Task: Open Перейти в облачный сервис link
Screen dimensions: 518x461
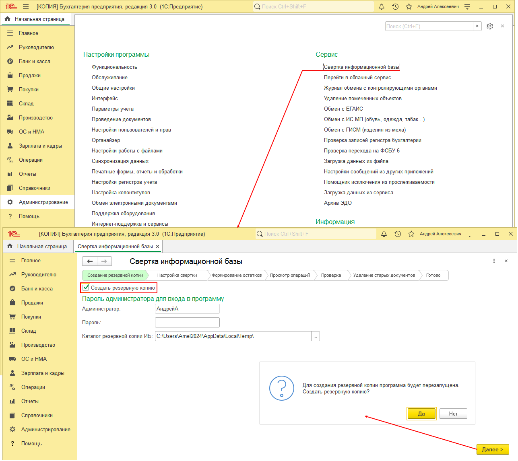Action: pos(357,78)
